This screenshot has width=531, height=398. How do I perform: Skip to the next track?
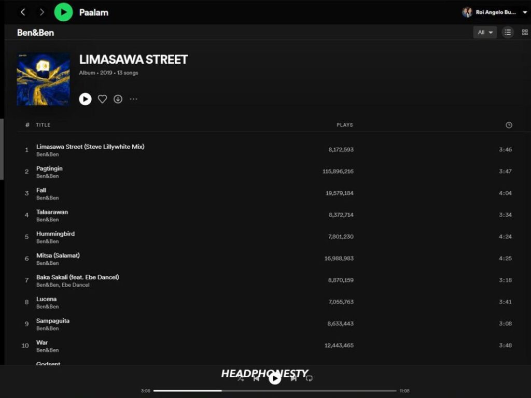[x=294, y=378]
